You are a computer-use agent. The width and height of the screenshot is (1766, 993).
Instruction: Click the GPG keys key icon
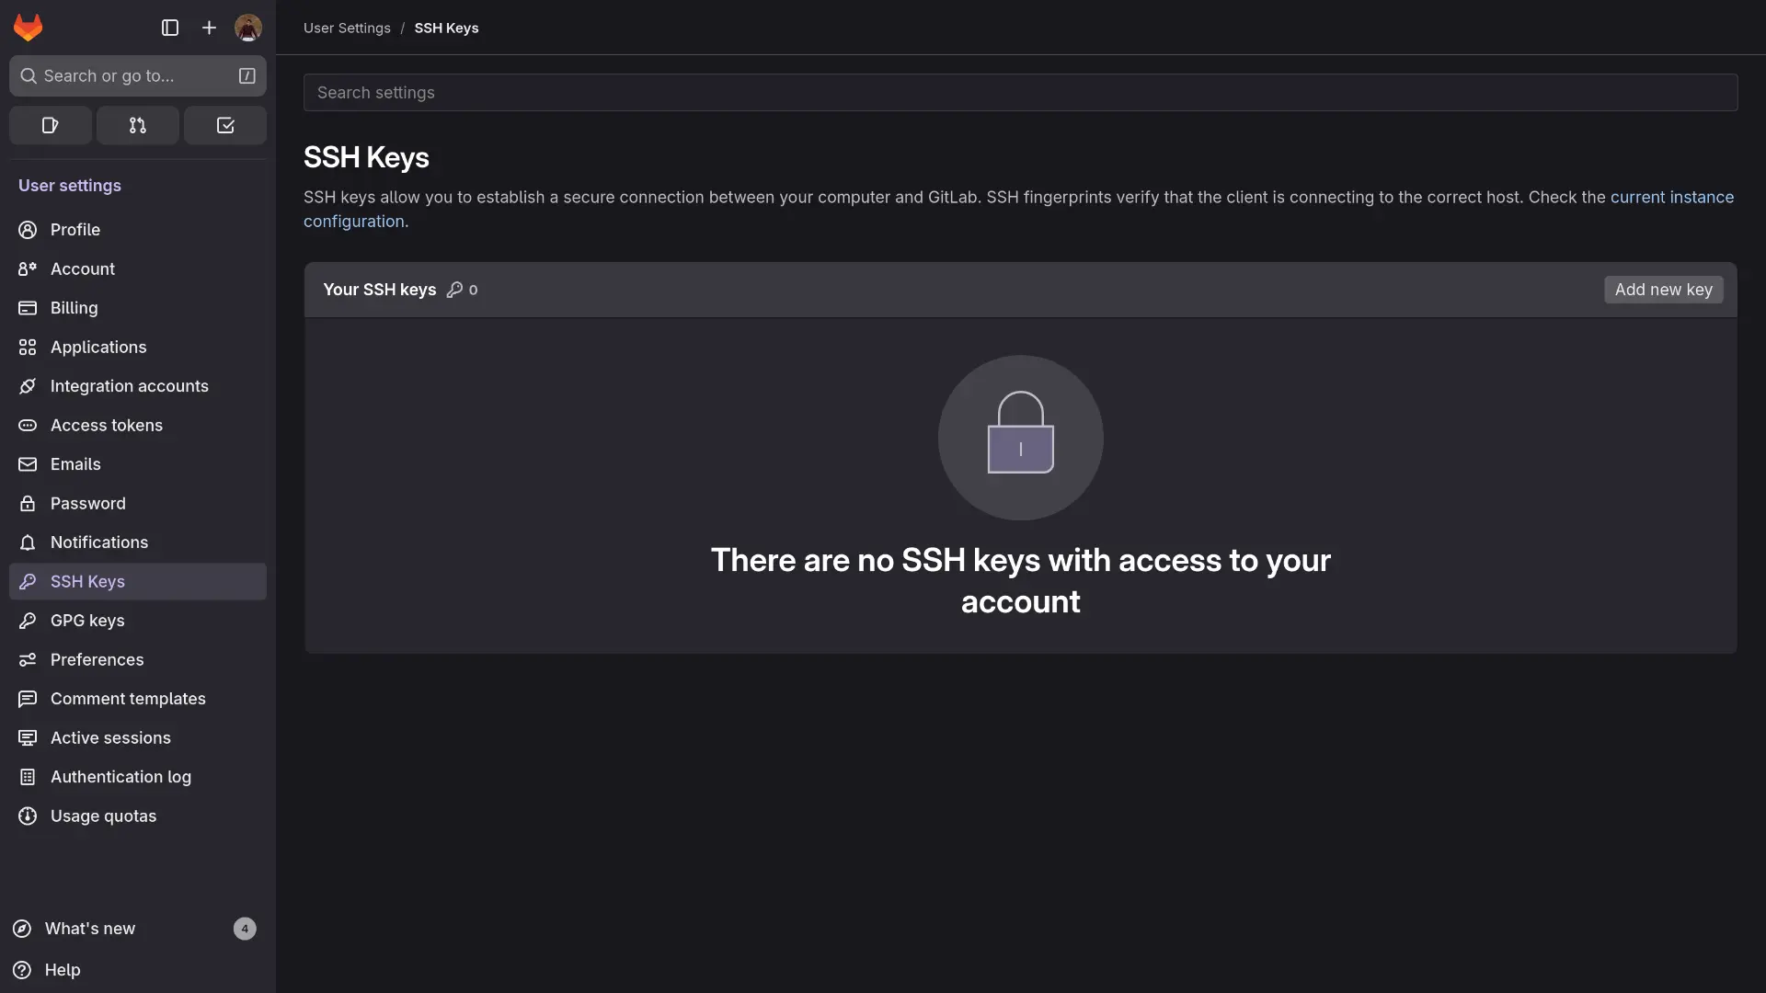click(x=28, y=621)
